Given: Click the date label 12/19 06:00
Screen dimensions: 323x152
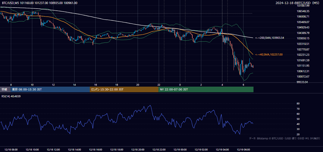Looking at the screenshot, I should [x=243, y=149].
